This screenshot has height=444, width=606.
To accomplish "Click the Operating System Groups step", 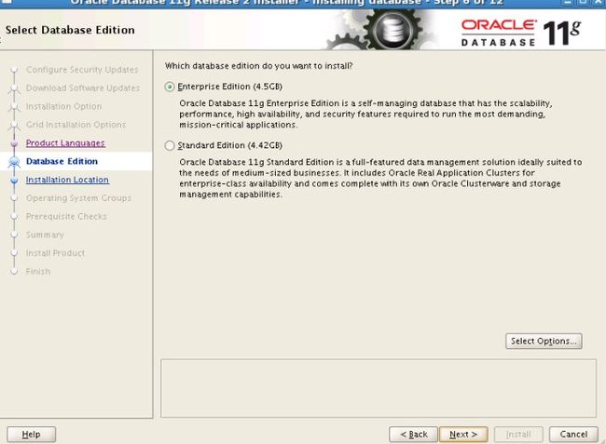I will (78, 198).
